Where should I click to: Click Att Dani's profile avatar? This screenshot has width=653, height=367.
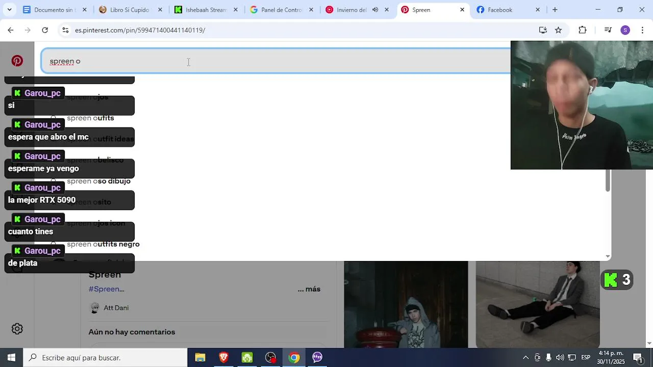tap(94, 308)
